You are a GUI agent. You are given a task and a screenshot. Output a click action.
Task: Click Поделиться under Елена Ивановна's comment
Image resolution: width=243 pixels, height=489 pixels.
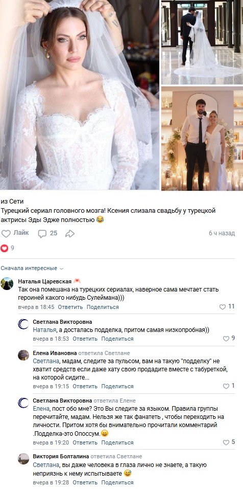pos(117,386)
